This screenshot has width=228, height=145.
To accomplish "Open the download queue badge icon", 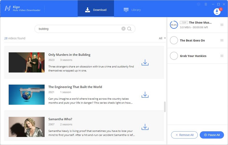I will coord(217,11).
